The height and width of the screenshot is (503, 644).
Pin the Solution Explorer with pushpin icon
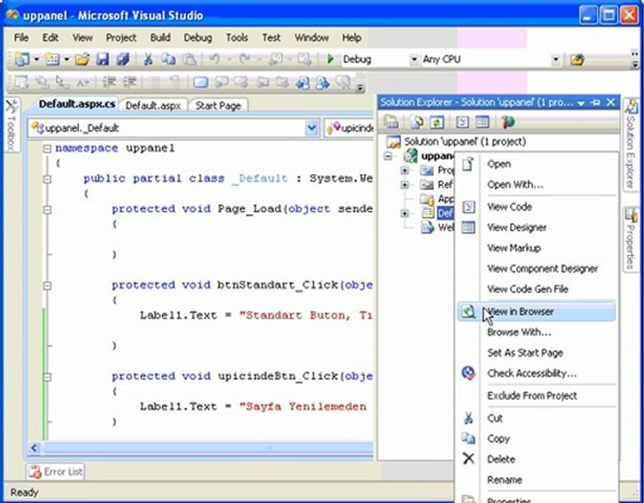(596, 103)
